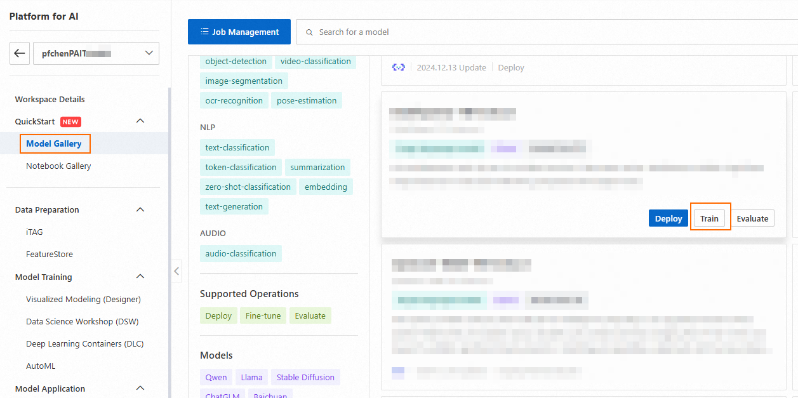Filter by summarization tag
The height and width of the screenshot is (398, 798).
317,167
